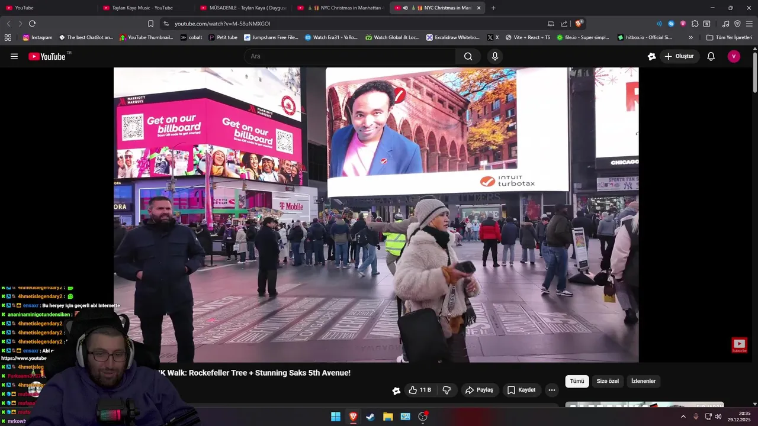The width and height of the screenshot is (758, 426).
Task: Switch to the YouTube home tab
Action: coord(47,8)
